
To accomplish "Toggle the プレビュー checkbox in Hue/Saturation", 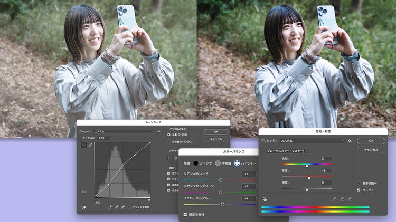I will [x=359, y=190].
